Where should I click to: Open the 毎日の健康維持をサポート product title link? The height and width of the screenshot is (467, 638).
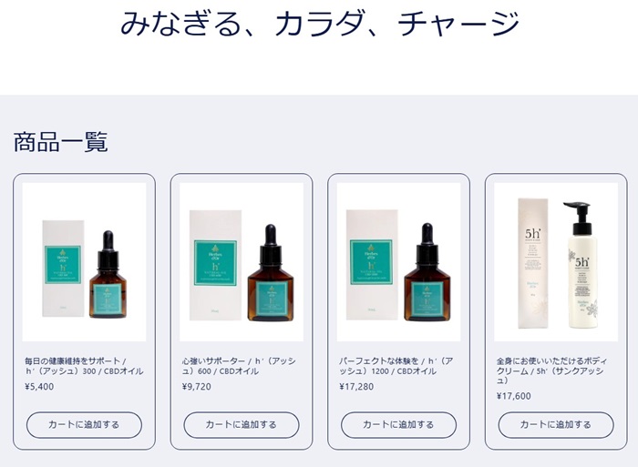84,366
